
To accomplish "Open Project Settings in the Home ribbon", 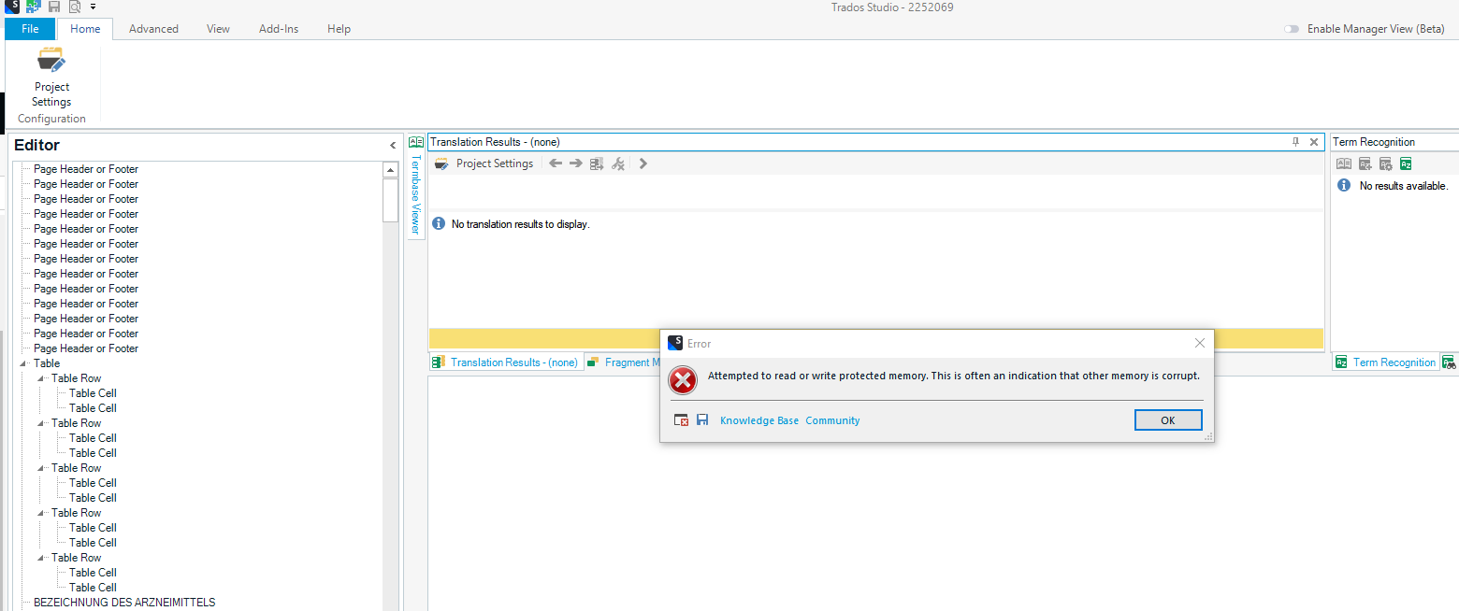I will pyautogui.click(x=51, y=76).
